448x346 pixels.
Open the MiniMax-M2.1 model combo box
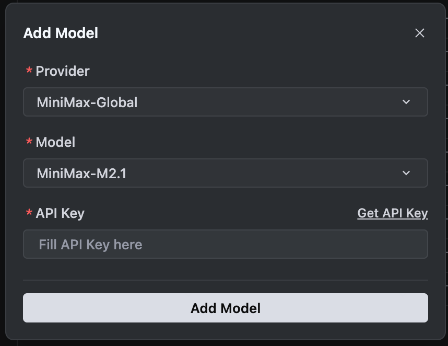click(x=225, y=173)
